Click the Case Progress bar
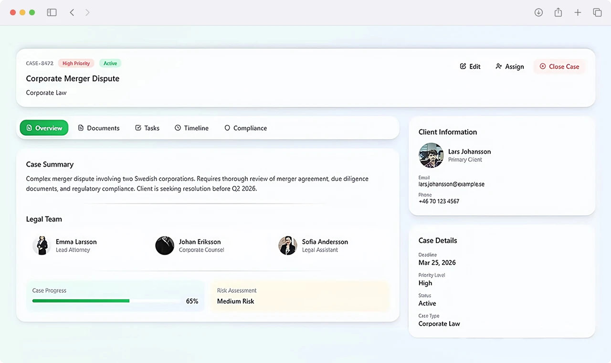The image size is (611, 363). click(106, 301)
